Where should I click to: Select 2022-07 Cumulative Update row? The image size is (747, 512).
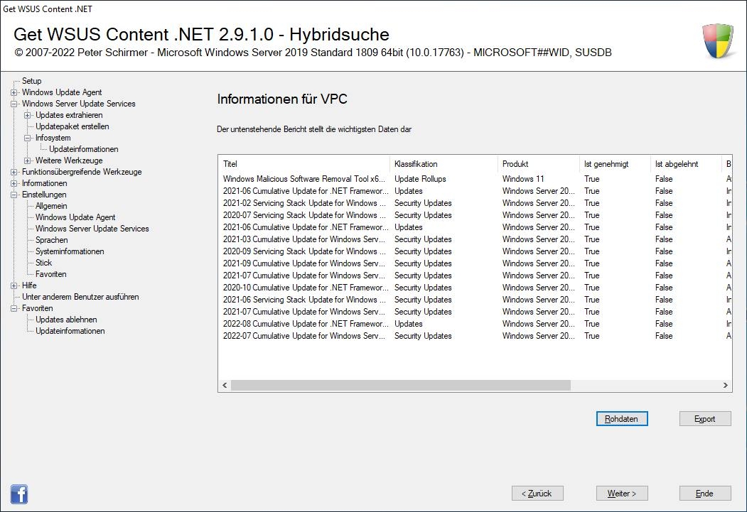pyautogui.click(x=475, y=336)
